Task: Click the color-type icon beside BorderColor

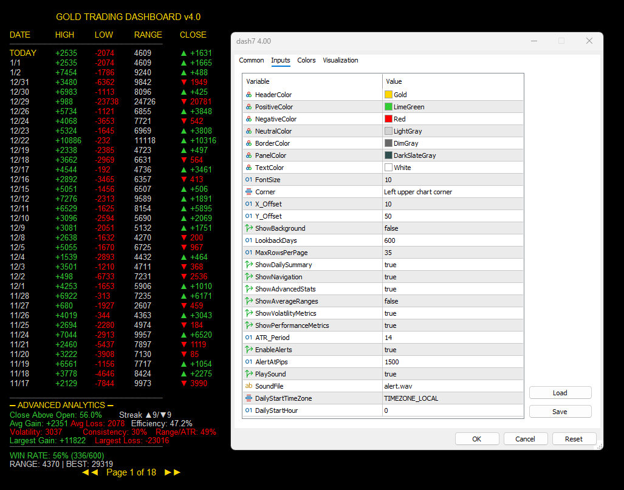Action: coord(249,143)
